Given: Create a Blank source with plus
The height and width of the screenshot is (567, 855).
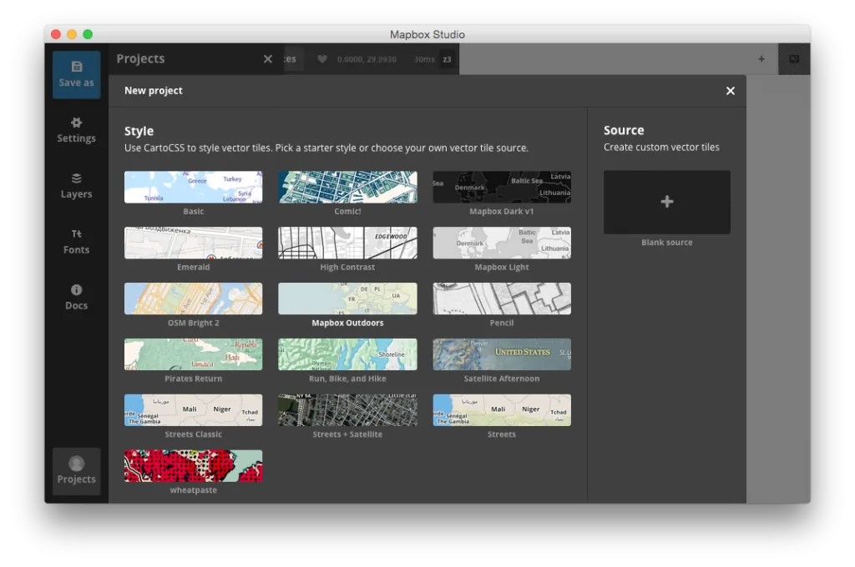Looking at the screenshot, I should coord(667,202).
